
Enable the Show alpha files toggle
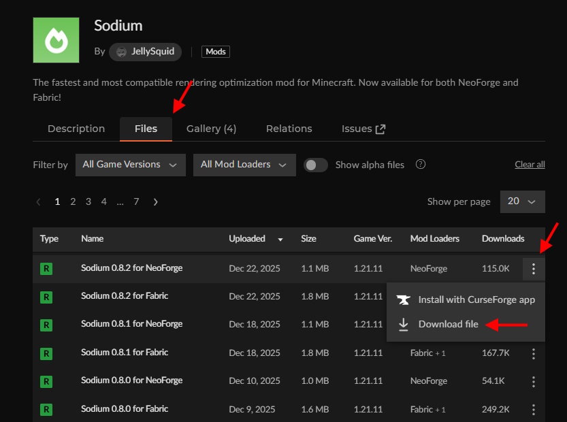[x=315, y=164]
